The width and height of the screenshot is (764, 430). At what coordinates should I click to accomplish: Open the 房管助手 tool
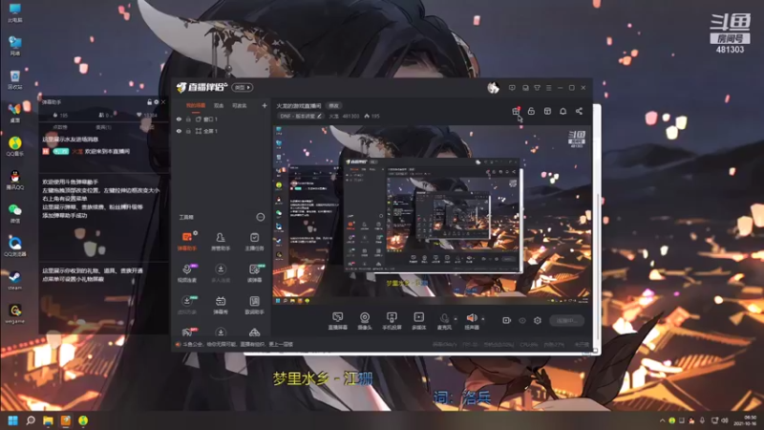(x=221, y=242)
